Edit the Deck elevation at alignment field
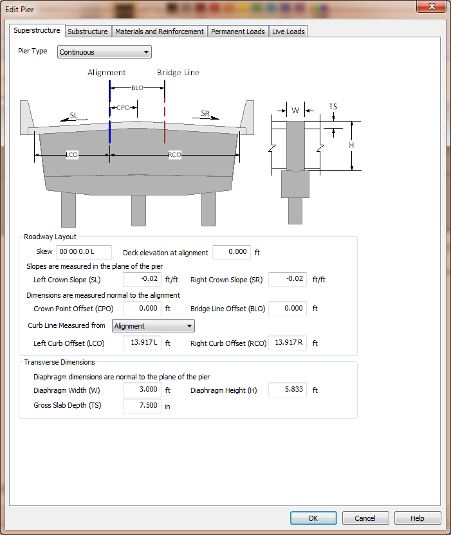Viewport: 451px width, 535px height. (231, 252)
